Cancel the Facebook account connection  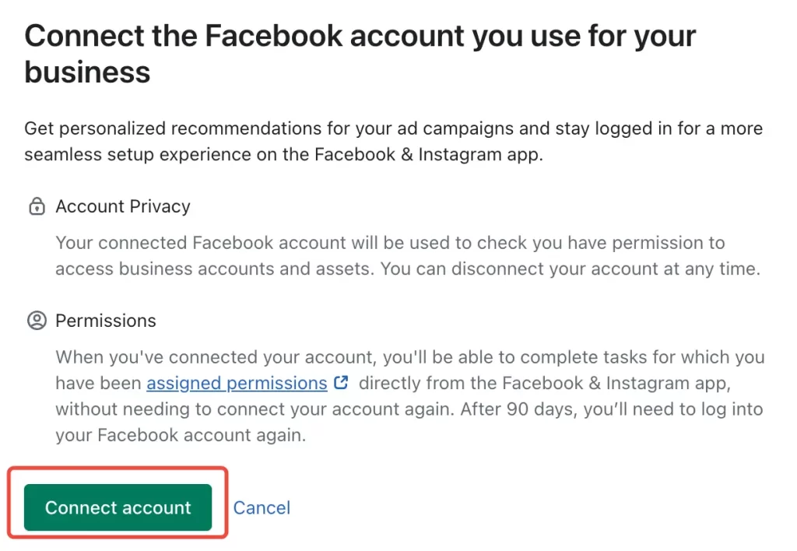click(x=262, y=507)
